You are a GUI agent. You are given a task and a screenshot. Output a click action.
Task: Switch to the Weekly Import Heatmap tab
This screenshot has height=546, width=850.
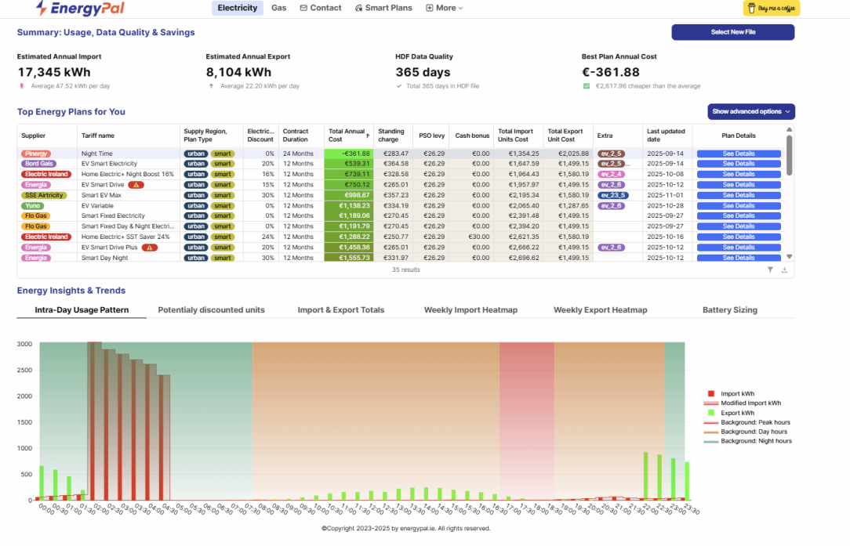tap(470, 310)
